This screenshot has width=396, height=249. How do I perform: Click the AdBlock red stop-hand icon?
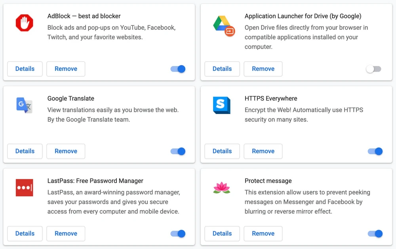point(24,23)
